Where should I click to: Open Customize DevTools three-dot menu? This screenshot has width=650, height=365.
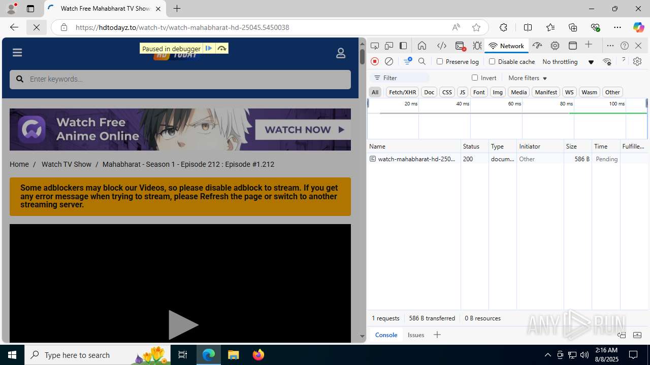click(x=610, y=46)
